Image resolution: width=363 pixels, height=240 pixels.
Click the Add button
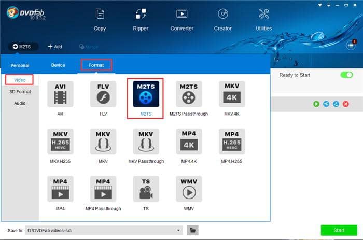pos(55,47)
